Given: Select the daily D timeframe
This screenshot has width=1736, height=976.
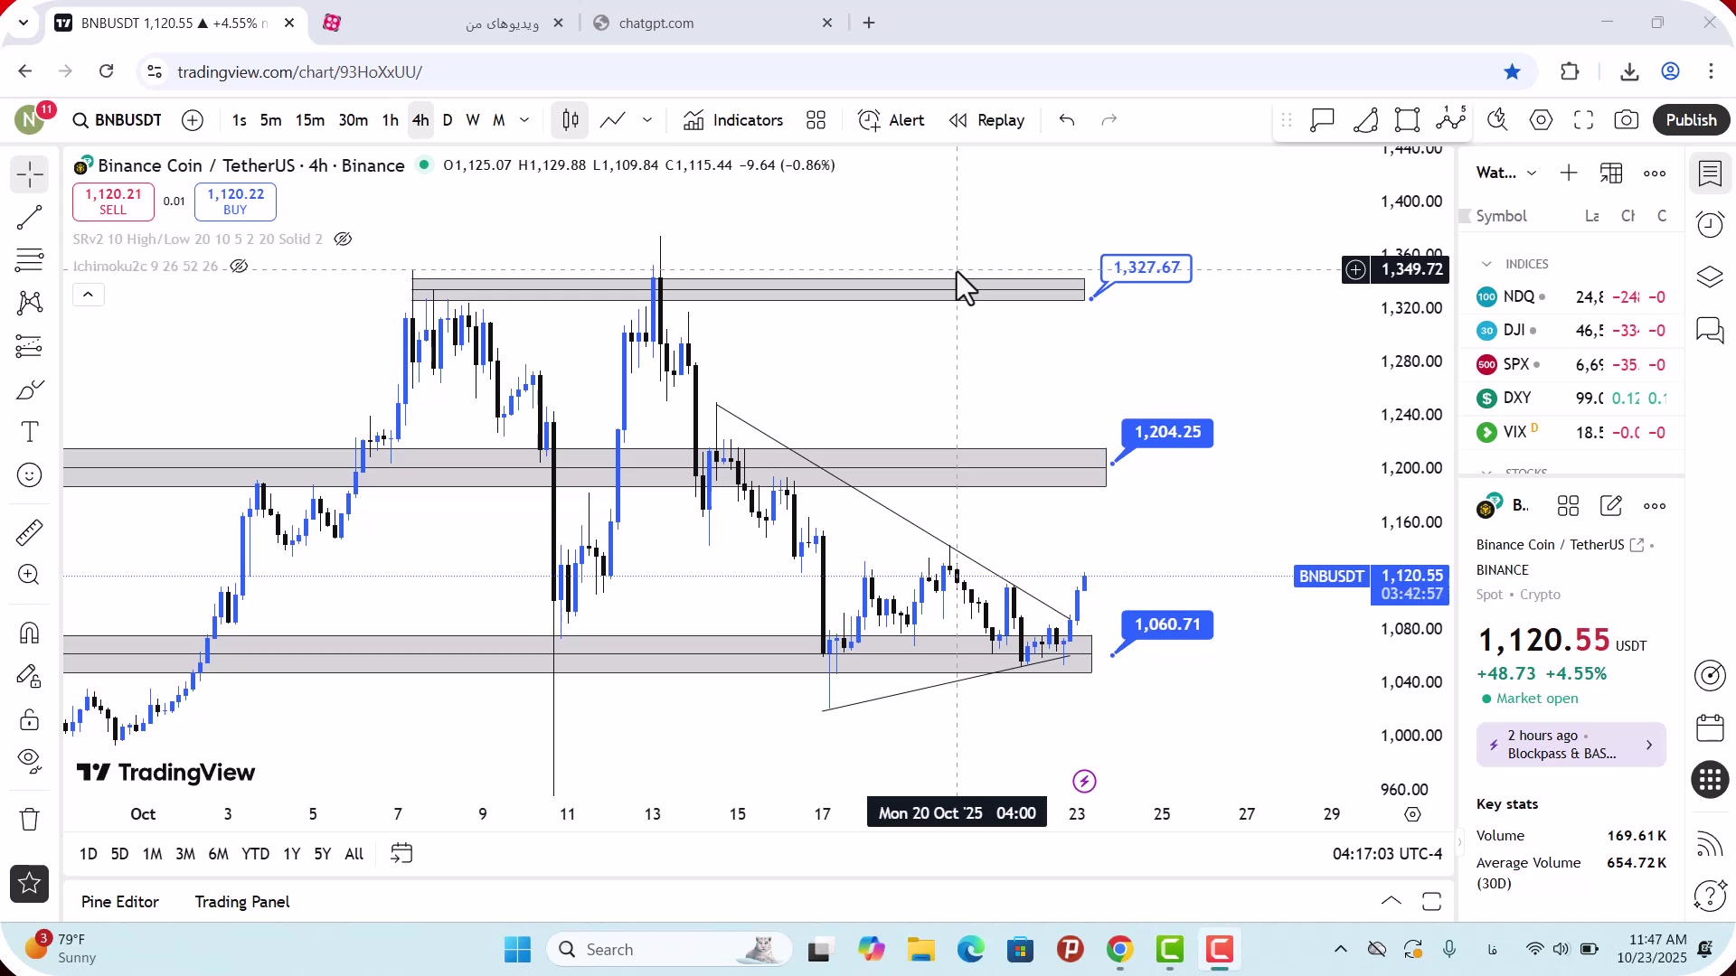Looking at the screenshot, I should coord(447,120).
